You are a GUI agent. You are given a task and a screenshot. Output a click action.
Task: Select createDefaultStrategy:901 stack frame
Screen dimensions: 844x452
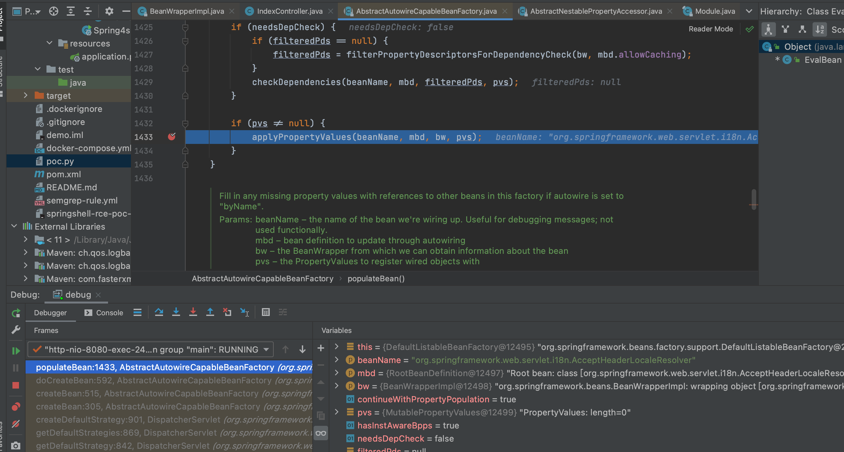169,420
